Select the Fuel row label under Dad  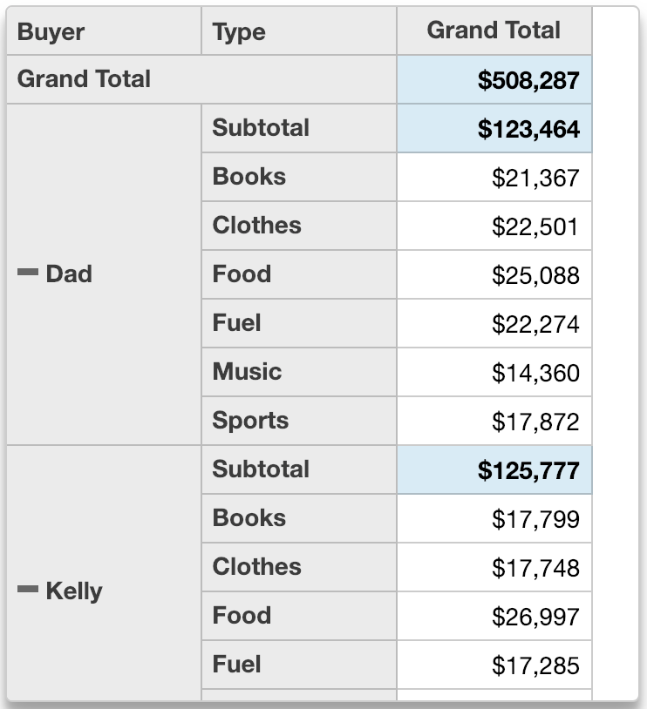click(237, 323)
